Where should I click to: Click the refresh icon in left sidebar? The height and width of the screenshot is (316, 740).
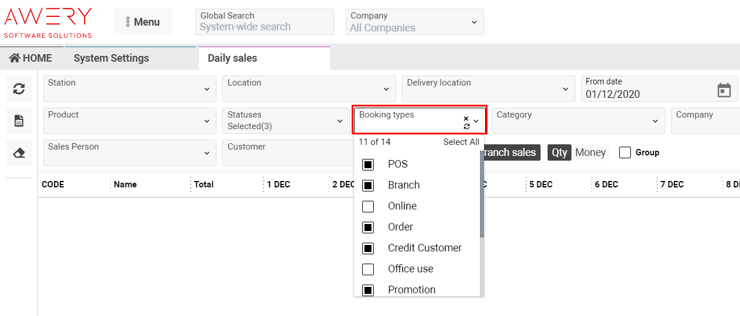(x=19, y=89)
